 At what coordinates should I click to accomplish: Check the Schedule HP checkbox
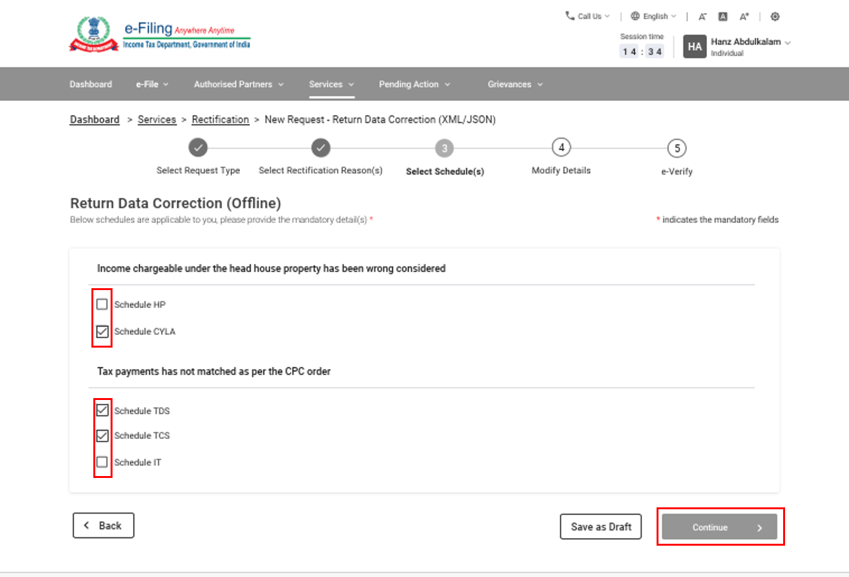pos(102,304)
